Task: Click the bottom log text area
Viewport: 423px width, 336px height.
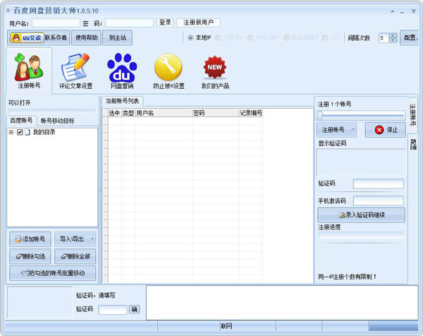Action: 282,303
